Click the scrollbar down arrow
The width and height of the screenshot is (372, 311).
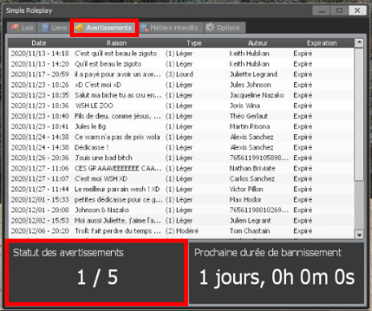click(359, 235)
